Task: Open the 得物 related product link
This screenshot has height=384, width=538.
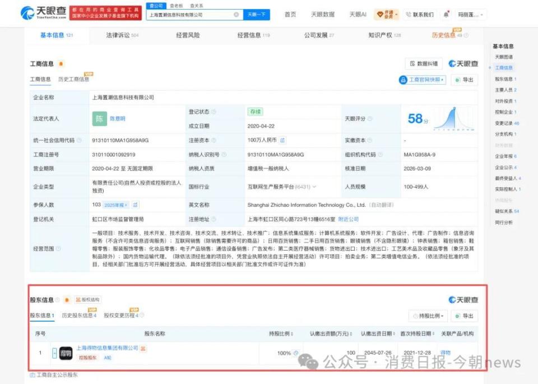Action: click(x=446, y=353)
